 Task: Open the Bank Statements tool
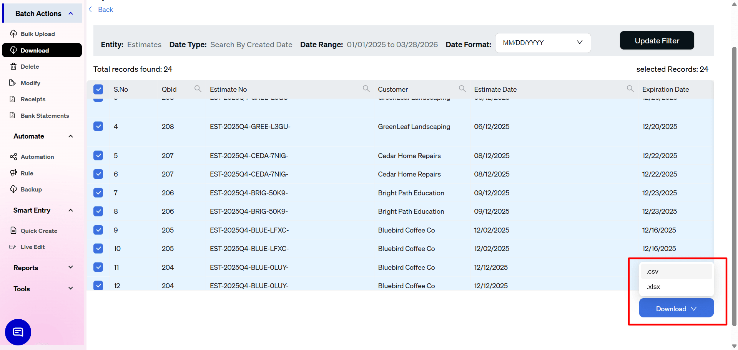tap(45, 116)
